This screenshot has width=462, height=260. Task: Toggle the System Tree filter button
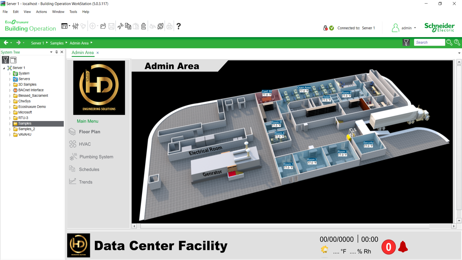pyautogui.click(x=5, y=60)
